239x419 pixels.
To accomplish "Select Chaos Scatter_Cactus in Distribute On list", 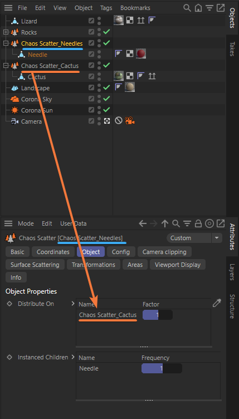I will (108, 315).
